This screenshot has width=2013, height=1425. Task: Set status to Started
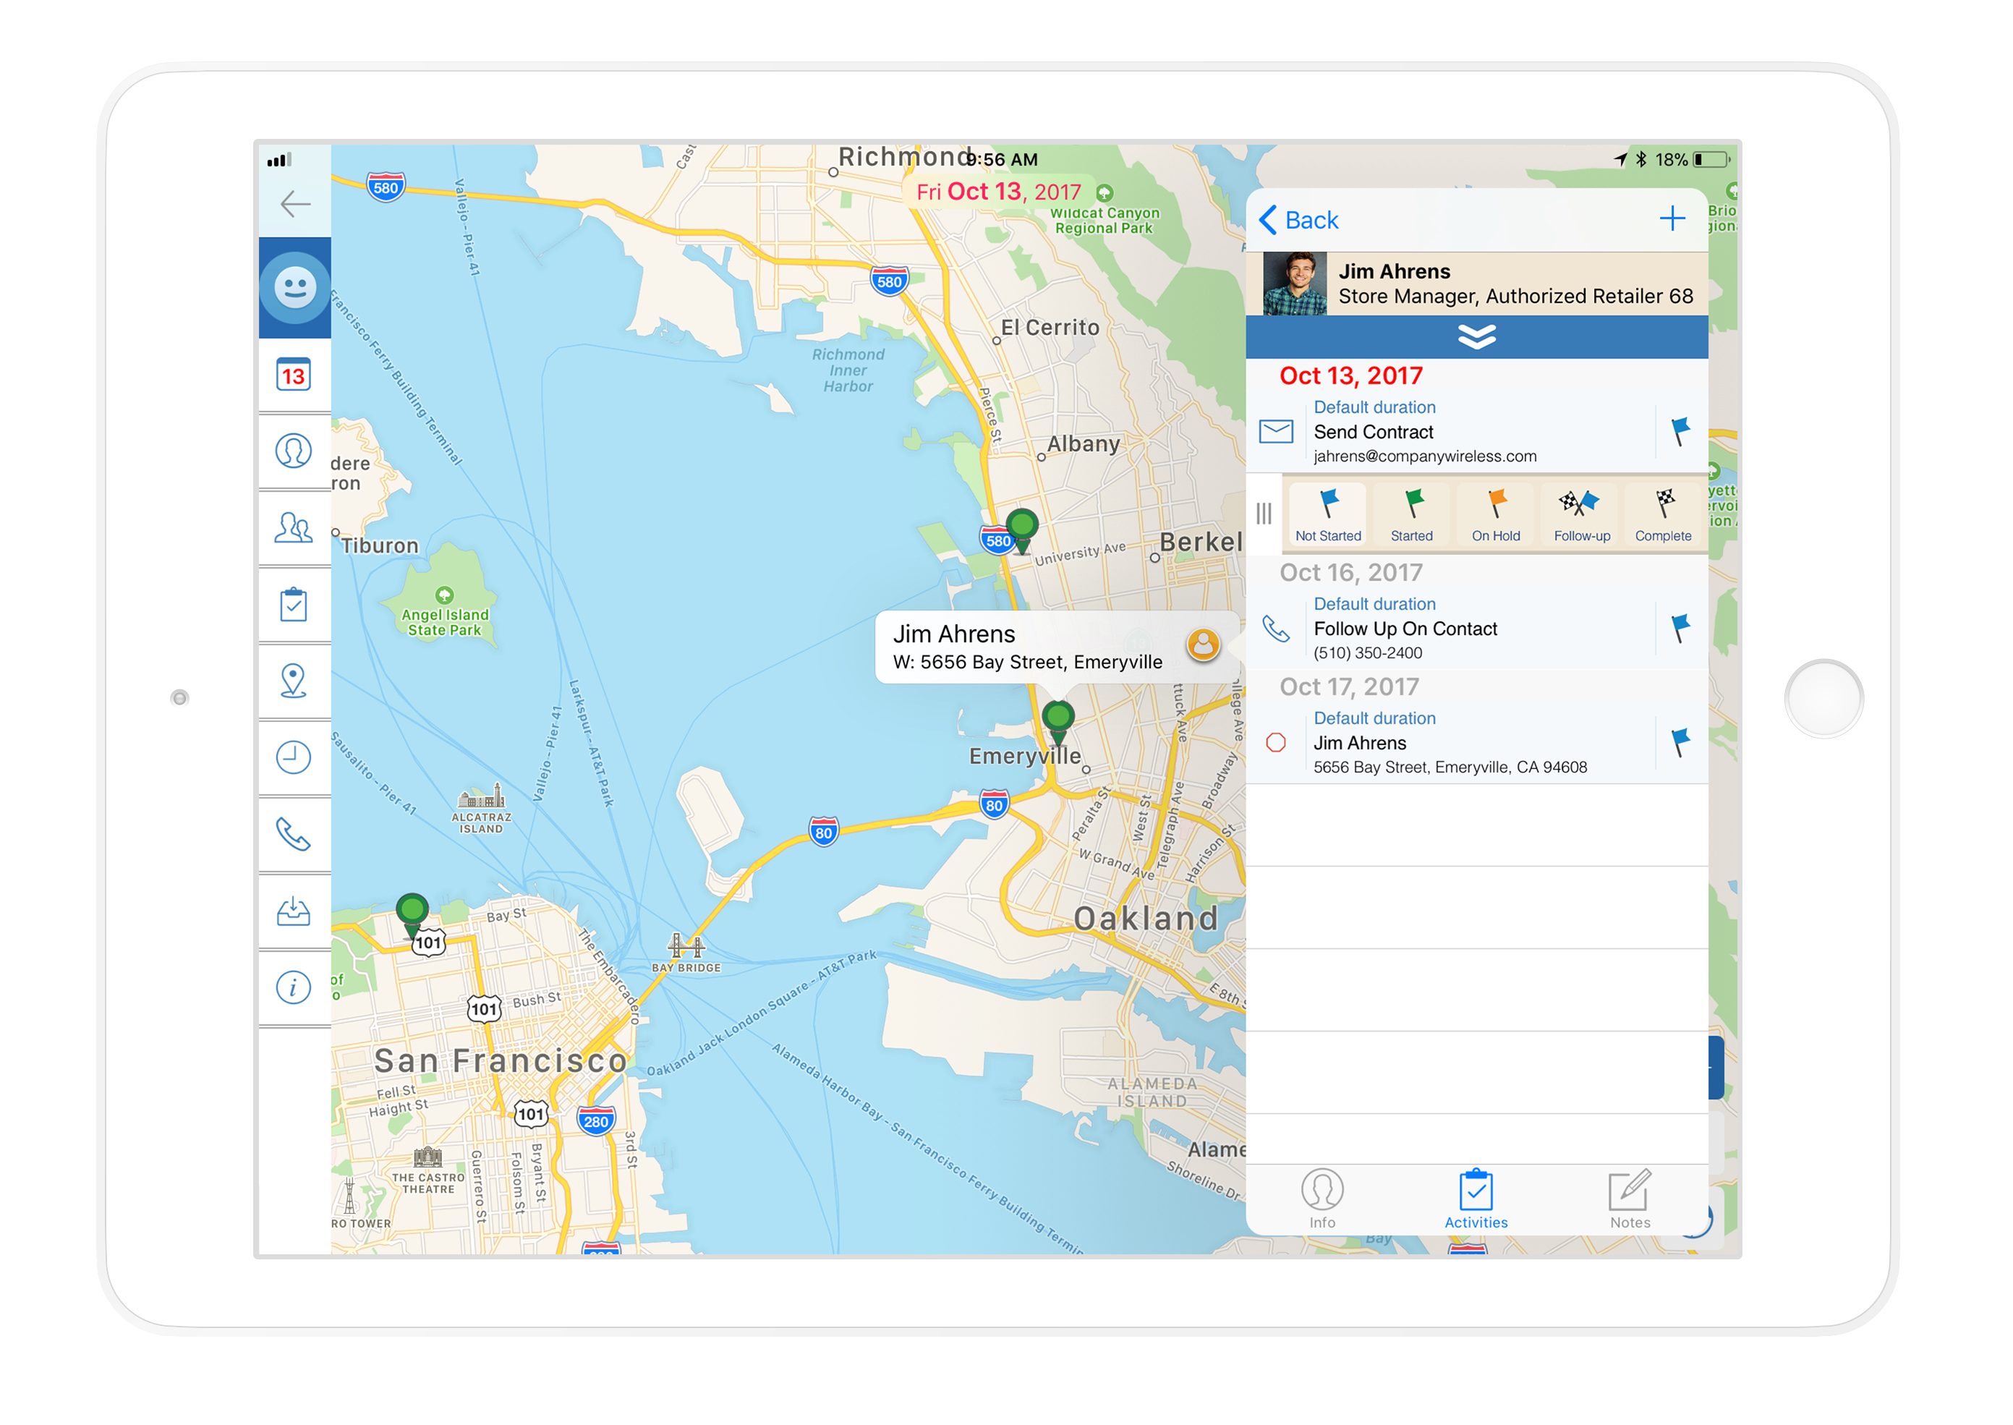coord(1411,516)
